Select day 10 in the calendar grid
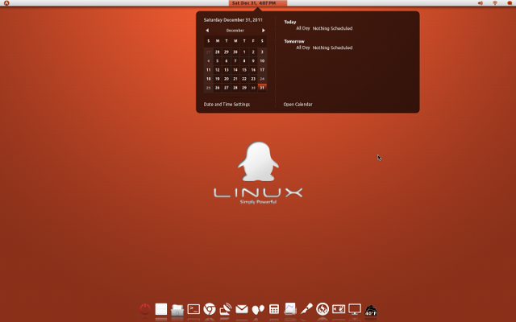The height and width of the screenshot is (322, 516). 262,61
